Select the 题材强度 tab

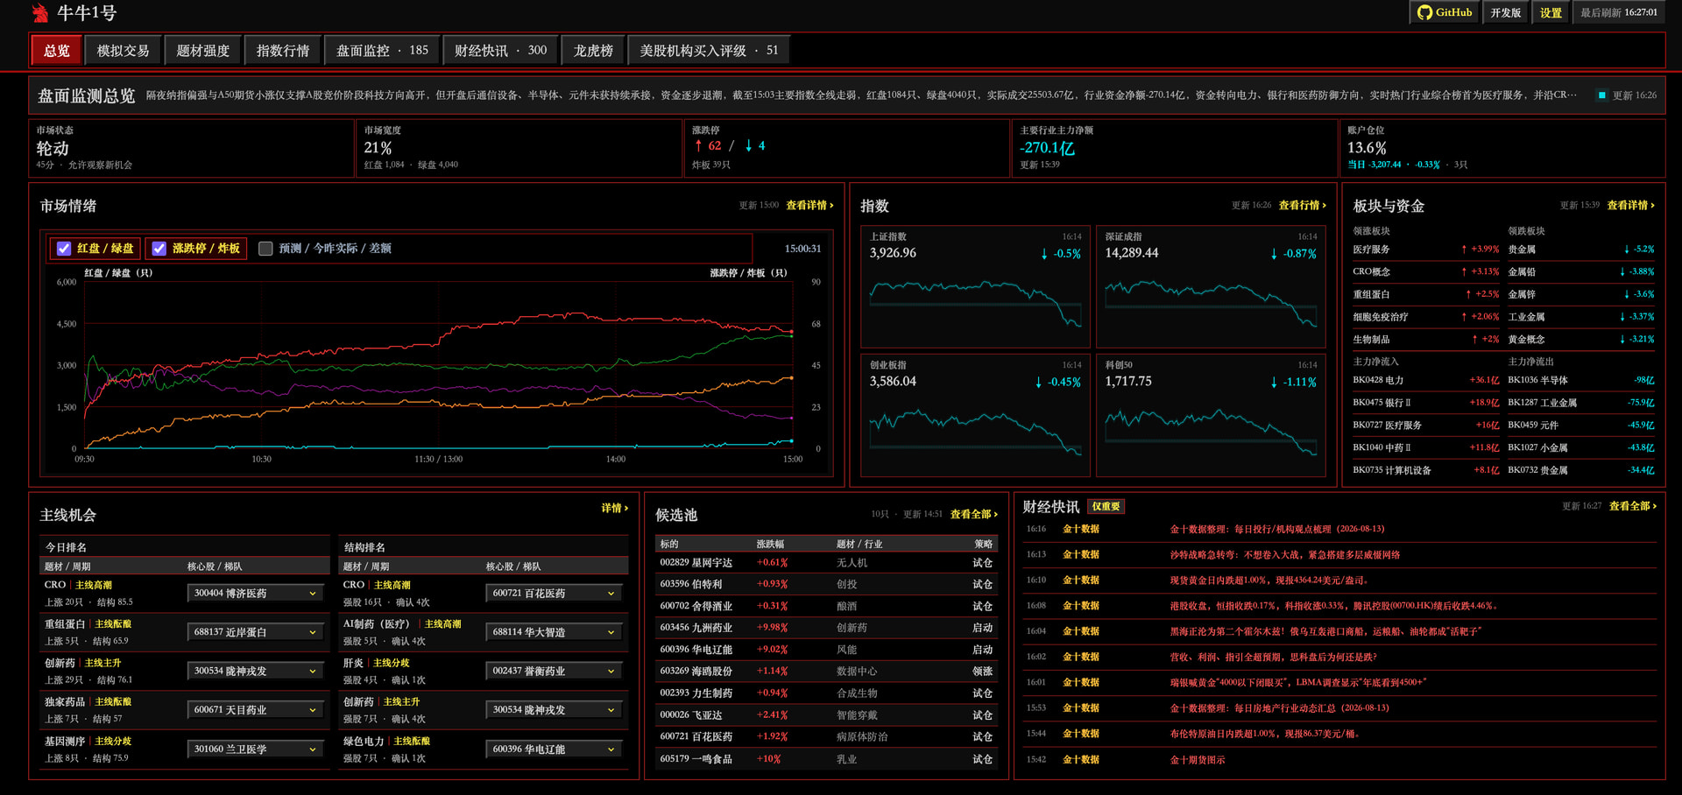[203, 51]
